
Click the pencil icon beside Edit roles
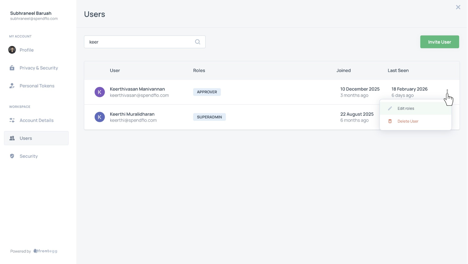390,108
